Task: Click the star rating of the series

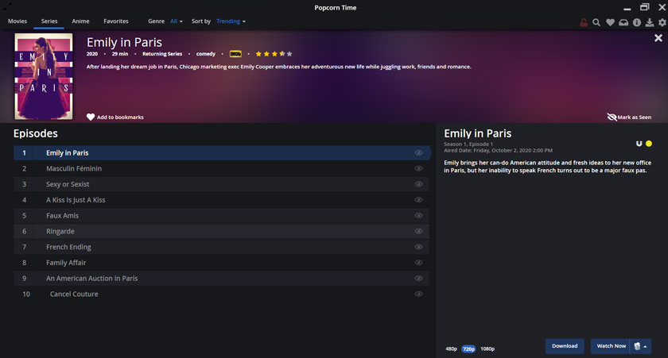Action: [x=274, y=54]
